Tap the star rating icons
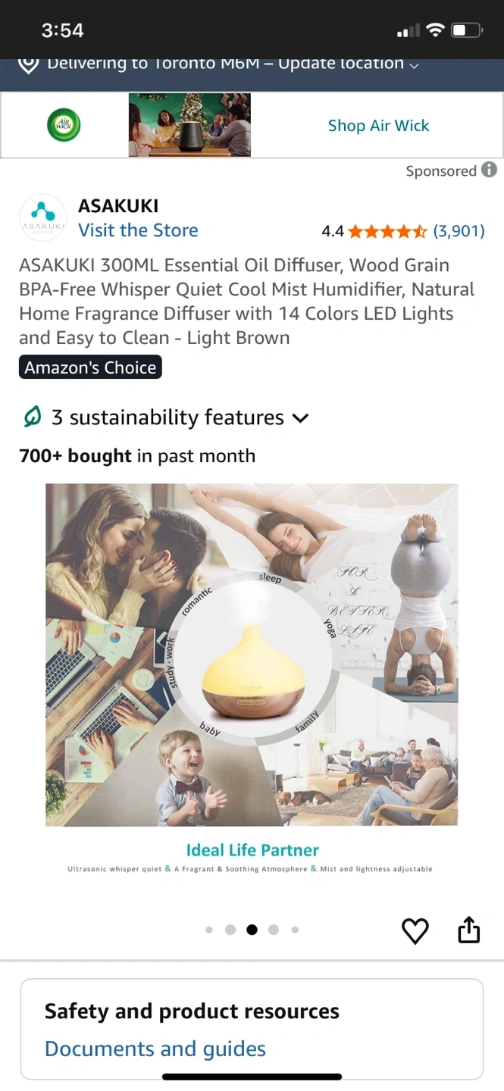This screenshot has height=1091, width=504. click(387, 231)
